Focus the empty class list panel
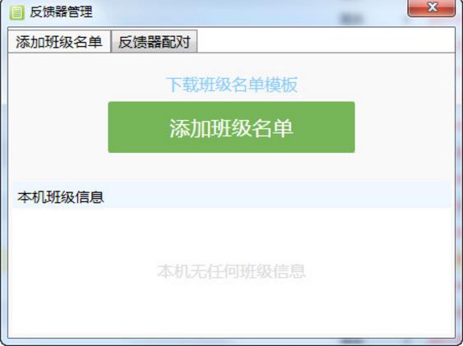This screenshot has height=346, width=463. pos(232,273)
